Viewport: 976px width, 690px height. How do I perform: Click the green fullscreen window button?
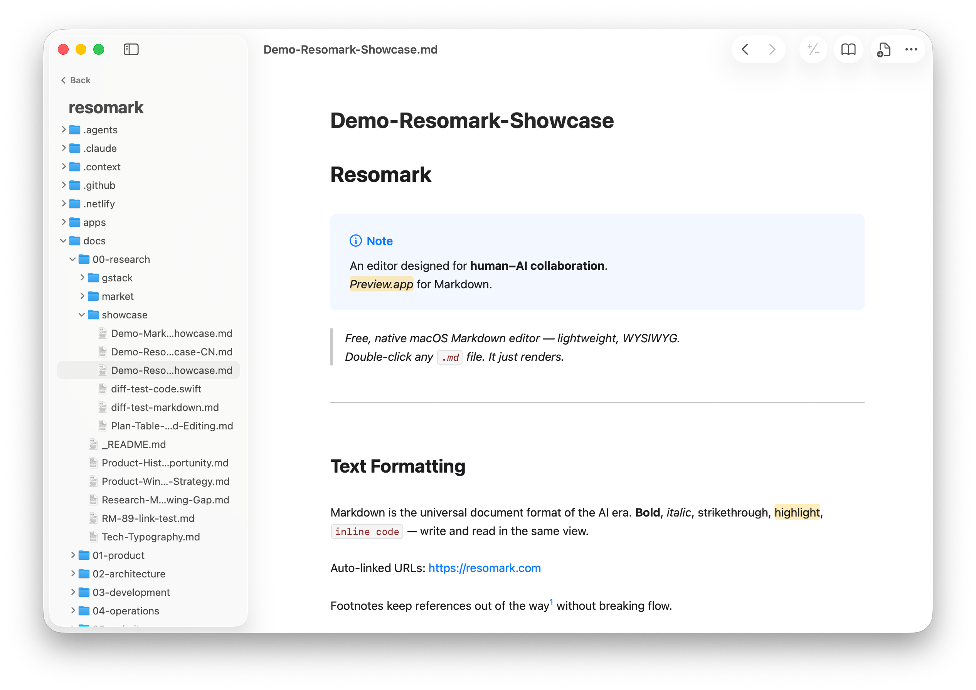pos(99,49)
